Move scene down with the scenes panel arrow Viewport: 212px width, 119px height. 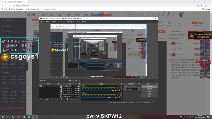[50, 99]
